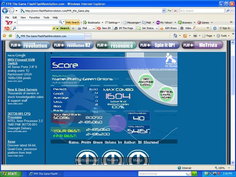Click the New & Used Servers ad link
The image size is (236, 177).
click(x=22, y=89)
